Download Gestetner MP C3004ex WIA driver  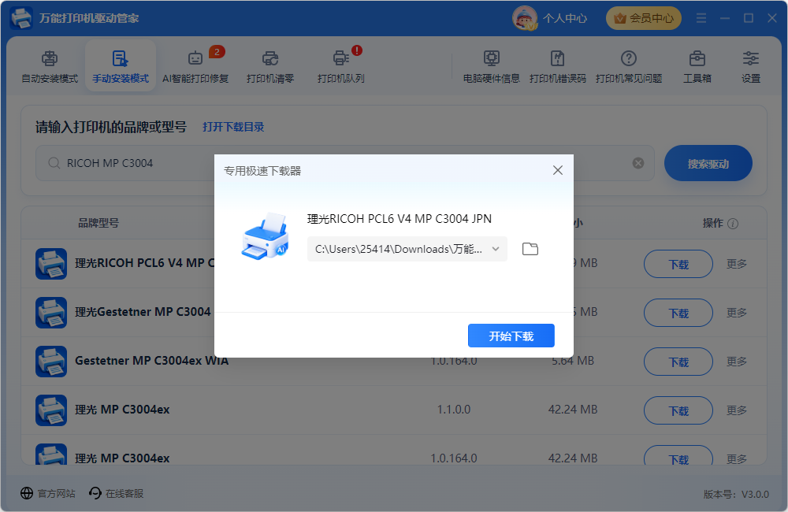pos(678,362)
